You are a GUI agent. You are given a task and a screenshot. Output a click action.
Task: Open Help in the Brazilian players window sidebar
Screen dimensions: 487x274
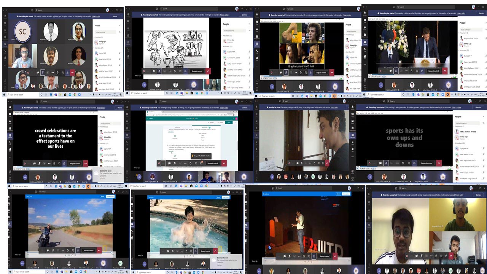click(x=257, y=89)
